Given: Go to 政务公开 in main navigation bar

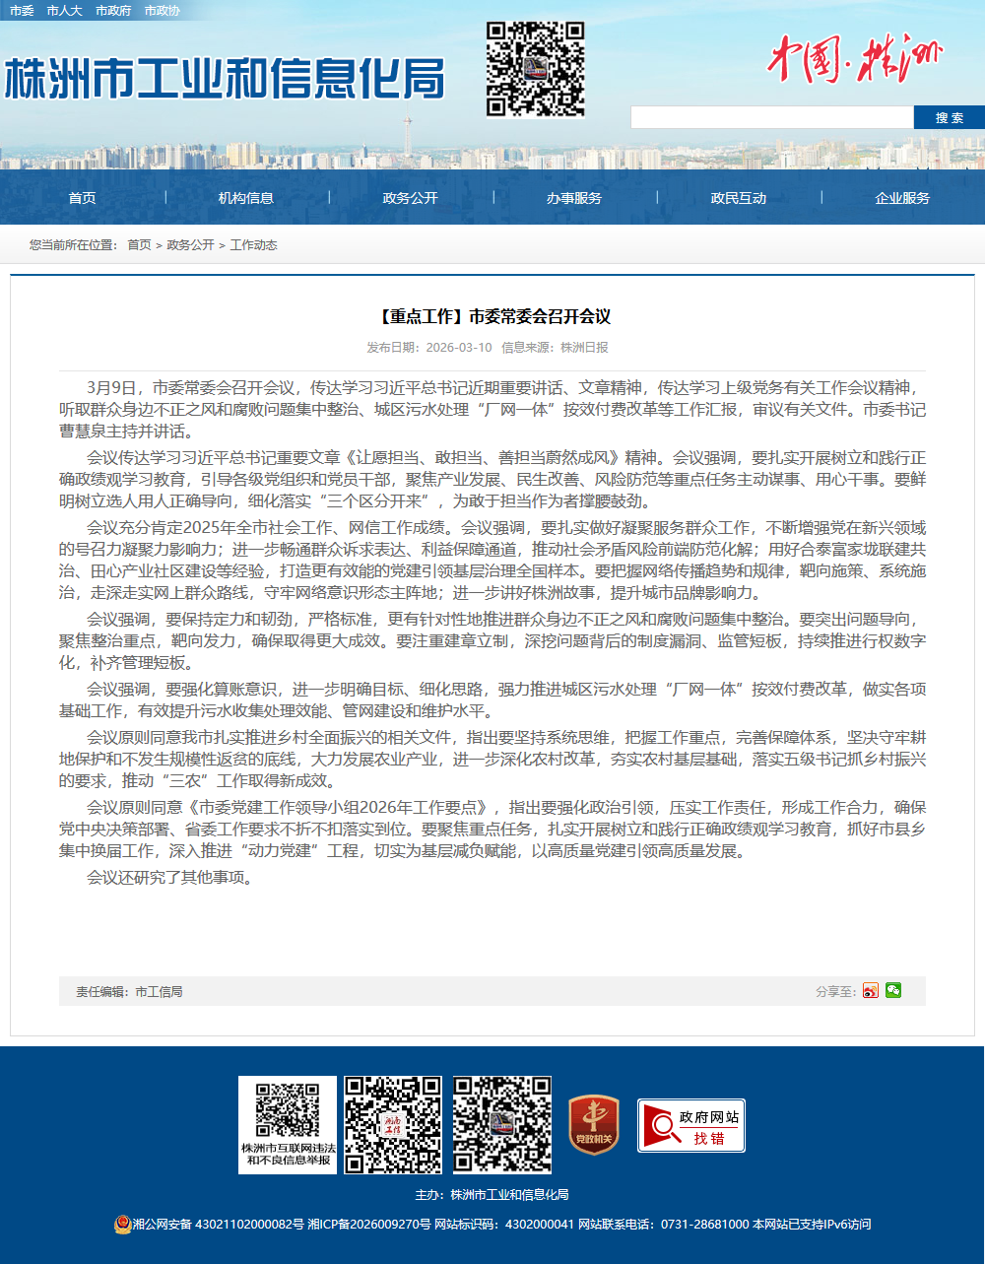Looking at the screenshot, I should [x=410, y=198].
